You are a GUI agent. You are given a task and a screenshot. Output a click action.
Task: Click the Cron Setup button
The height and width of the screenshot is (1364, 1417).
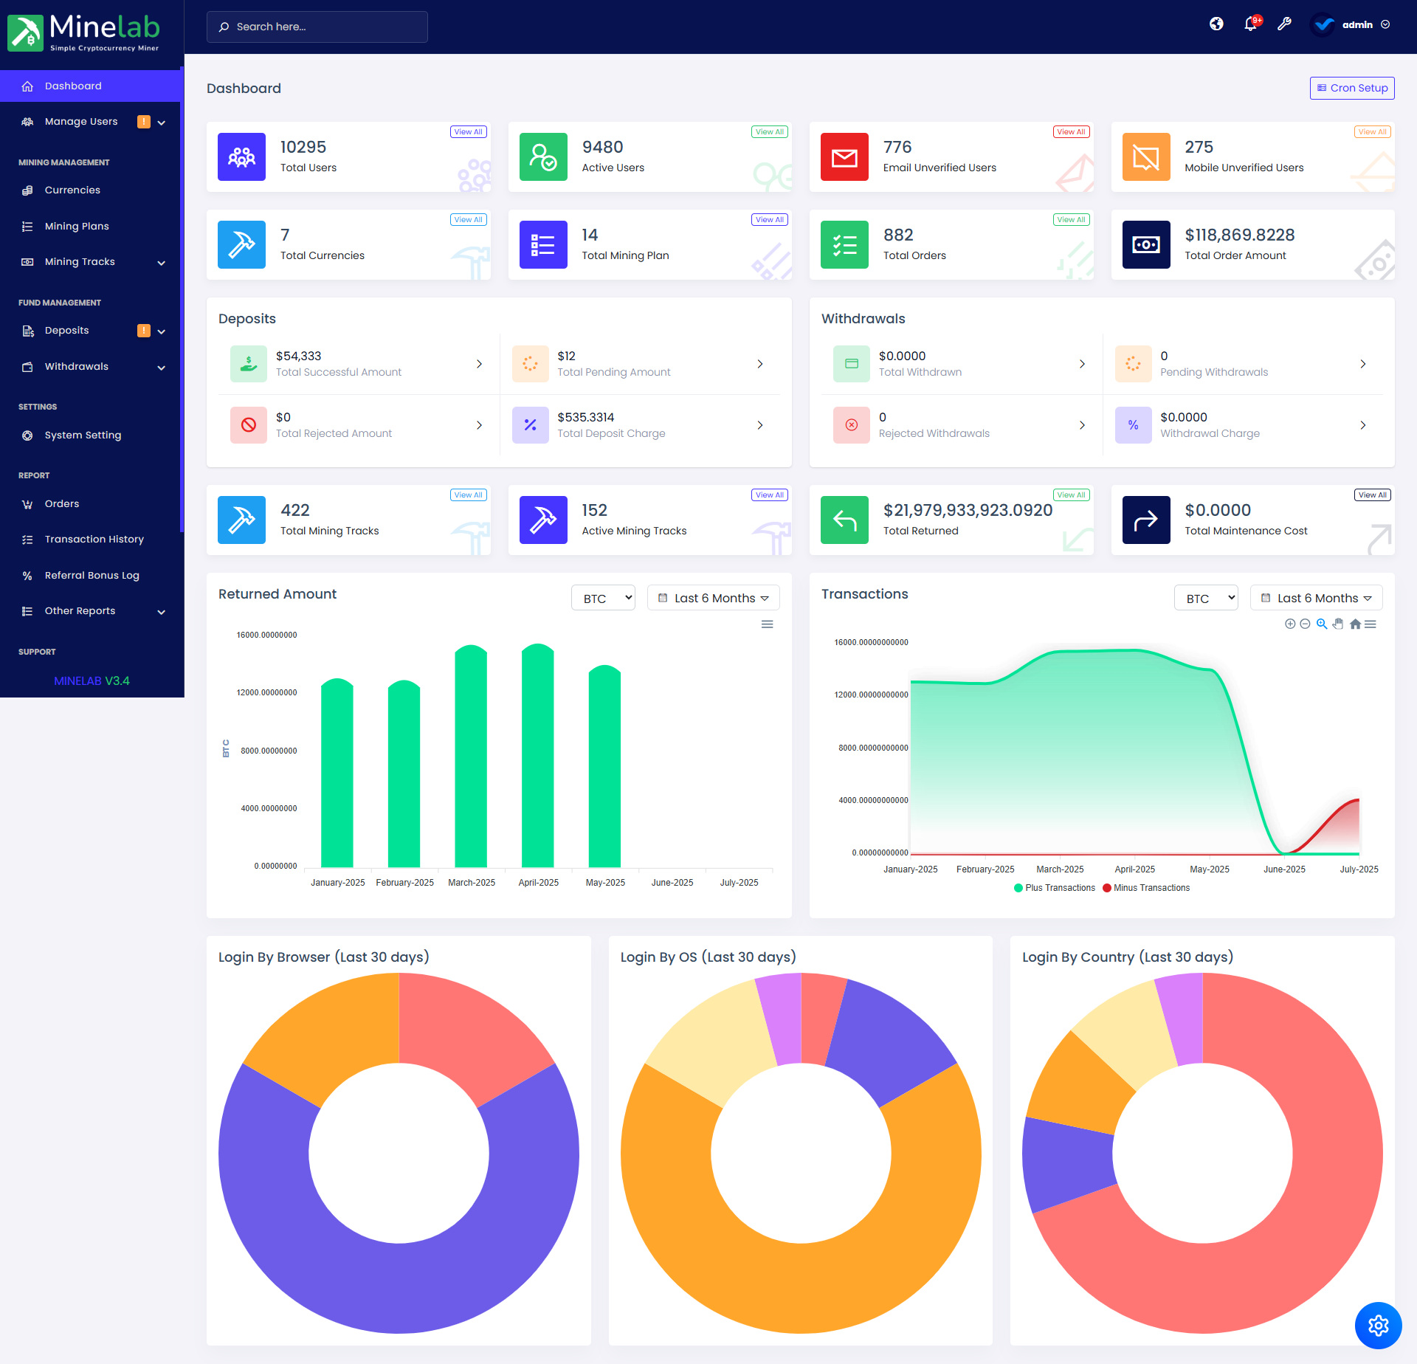pos(1352,88)
